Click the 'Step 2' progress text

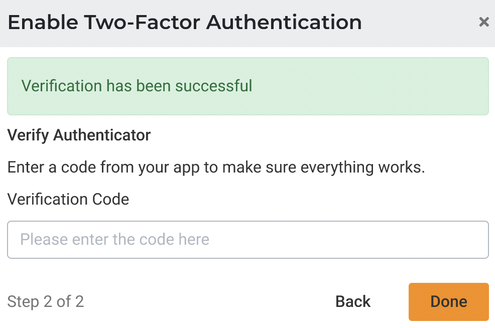pos(30,301)
